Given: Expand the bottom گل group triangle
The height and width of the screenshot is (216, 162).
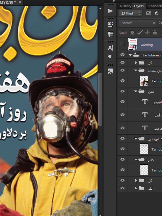Looking at the screenshot, I should (136, 181).
